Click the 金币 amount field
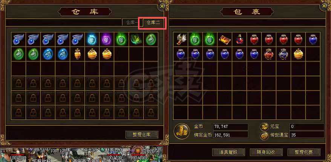Screen dimensions: 331x162 [x=230, y=127]
